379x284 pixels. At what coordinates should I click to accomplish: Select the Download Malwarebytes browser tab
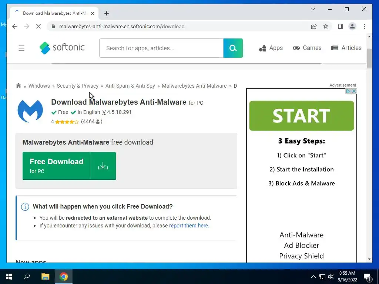(54, 13)
